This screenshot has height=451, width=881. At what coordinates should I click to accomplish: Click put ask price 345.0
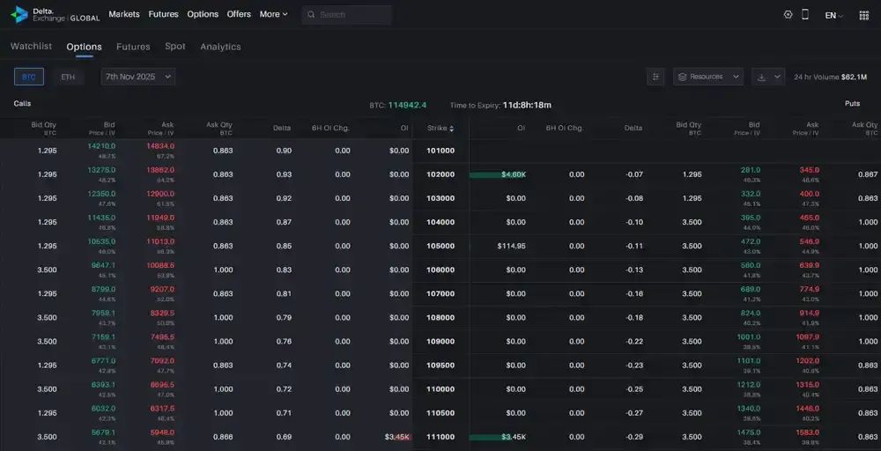coord(809,170)
